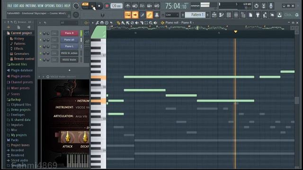Screen dimensions: 303x170
Task: Select the piano roll Paint brush tool
Action: (x=123, y=23)
